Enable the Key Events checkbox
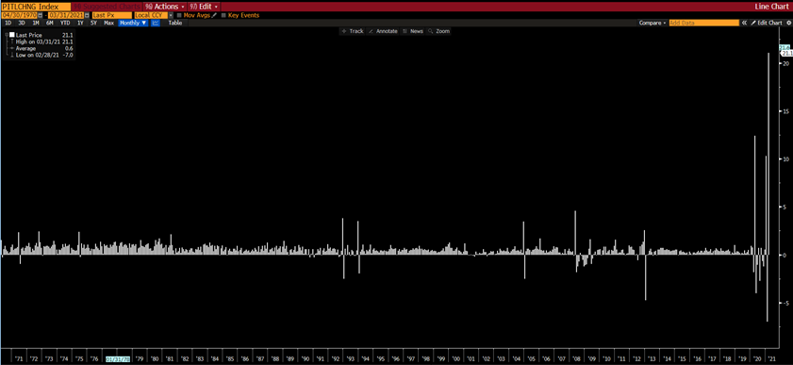 (x=223, y=15)
